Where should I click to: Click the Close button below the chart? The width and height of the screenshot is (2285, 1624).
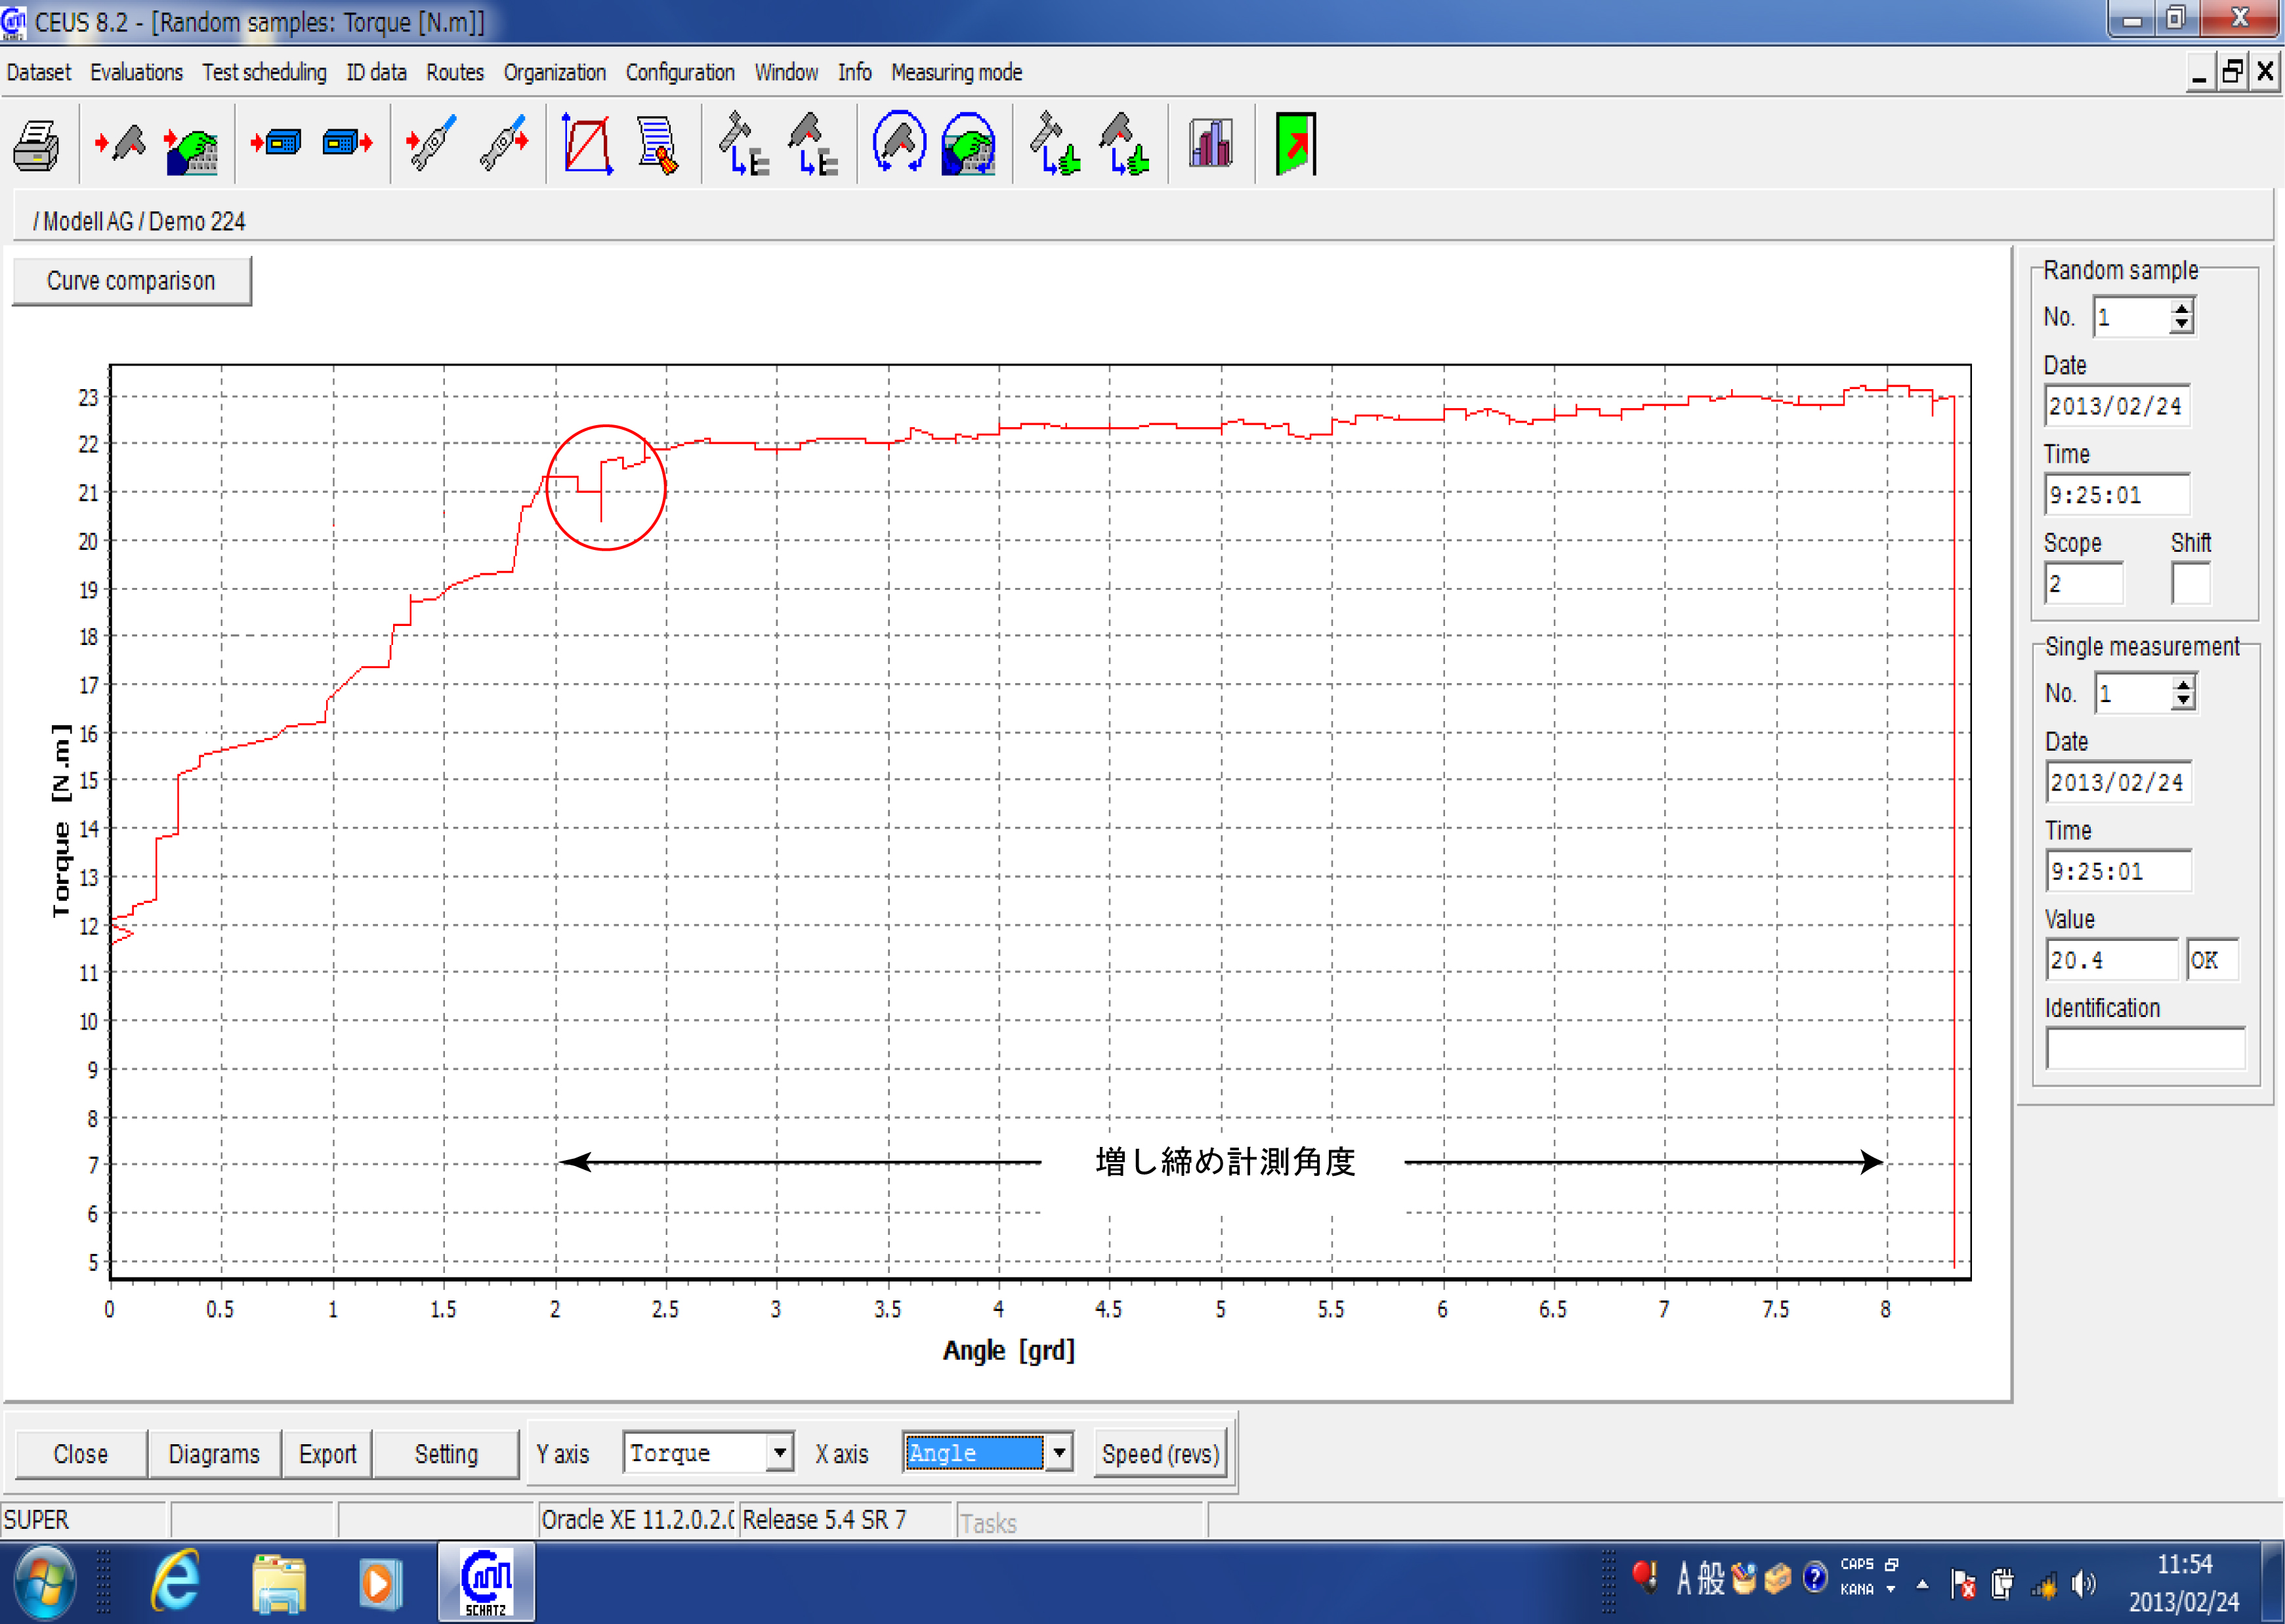pos(80,1454)
